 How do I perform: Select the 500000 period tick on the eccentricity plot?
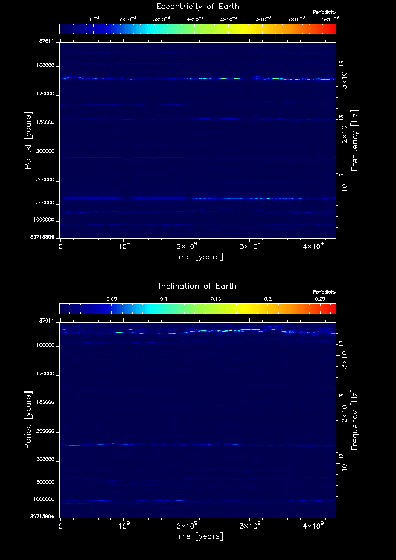(x=45, y=203)
